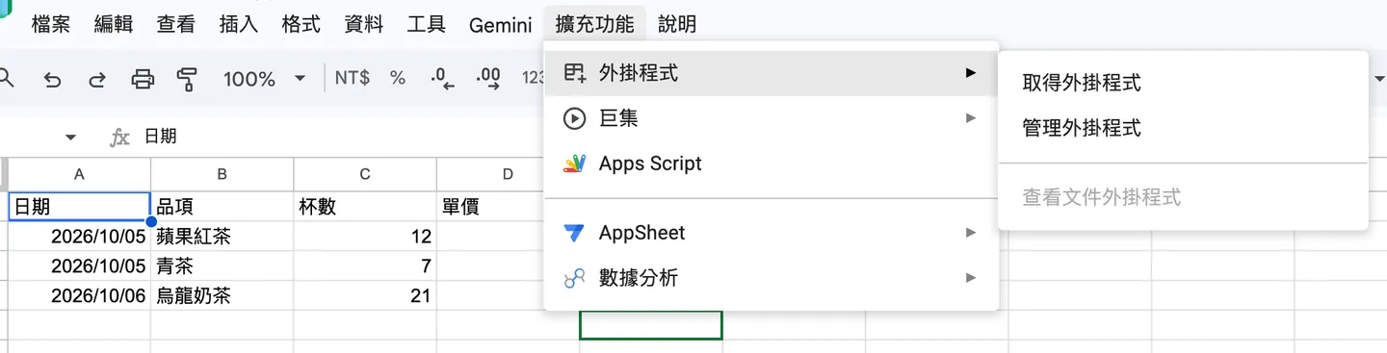
Task: Open the 100% zoom dropdown
Action: [x=264, y=79]
